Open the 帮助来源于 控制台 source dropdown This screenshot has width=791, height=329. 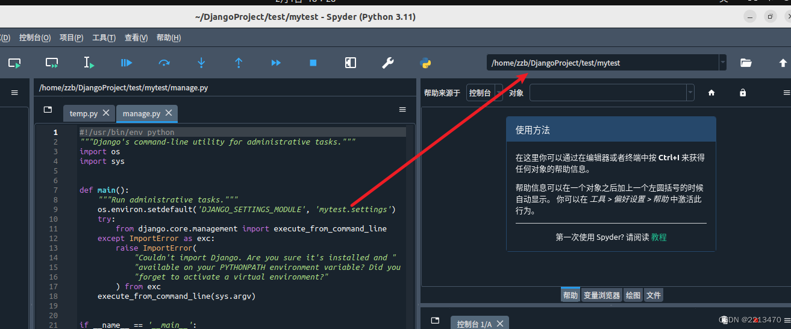pyautogui.click(x=484, y=93)
